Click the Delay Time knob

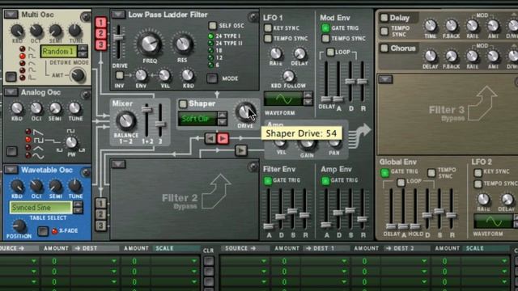click(x=430, y=26)
